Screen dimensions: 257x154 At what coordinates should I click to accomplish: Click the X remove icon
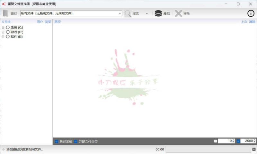(178, 13)
